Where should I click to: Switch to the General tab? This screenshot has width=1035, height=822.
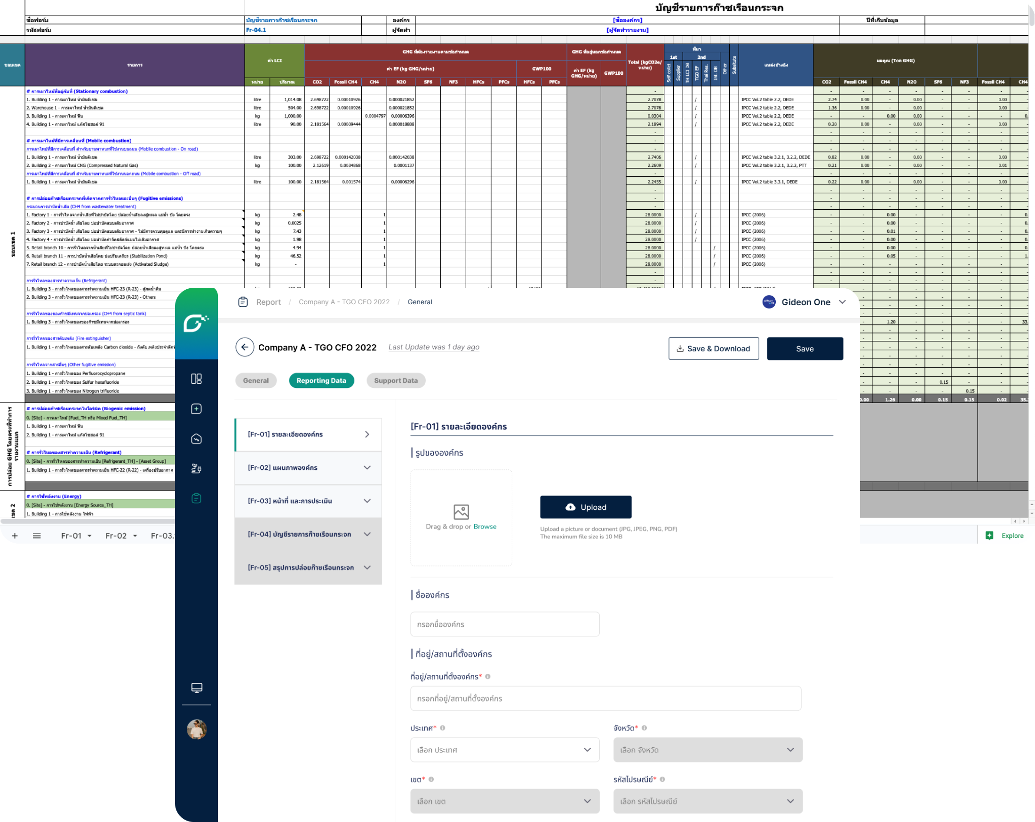(x=255, y=380)
